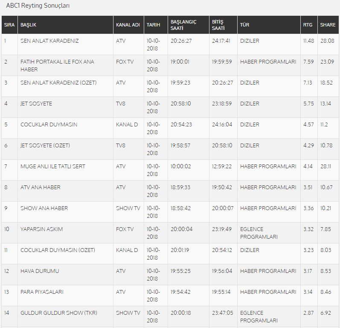The width and height of the screenshot is (340, 328).
Task: Select the 'COCUKLAR DUYMASIN' title in row 5
Action: point(49,125)
